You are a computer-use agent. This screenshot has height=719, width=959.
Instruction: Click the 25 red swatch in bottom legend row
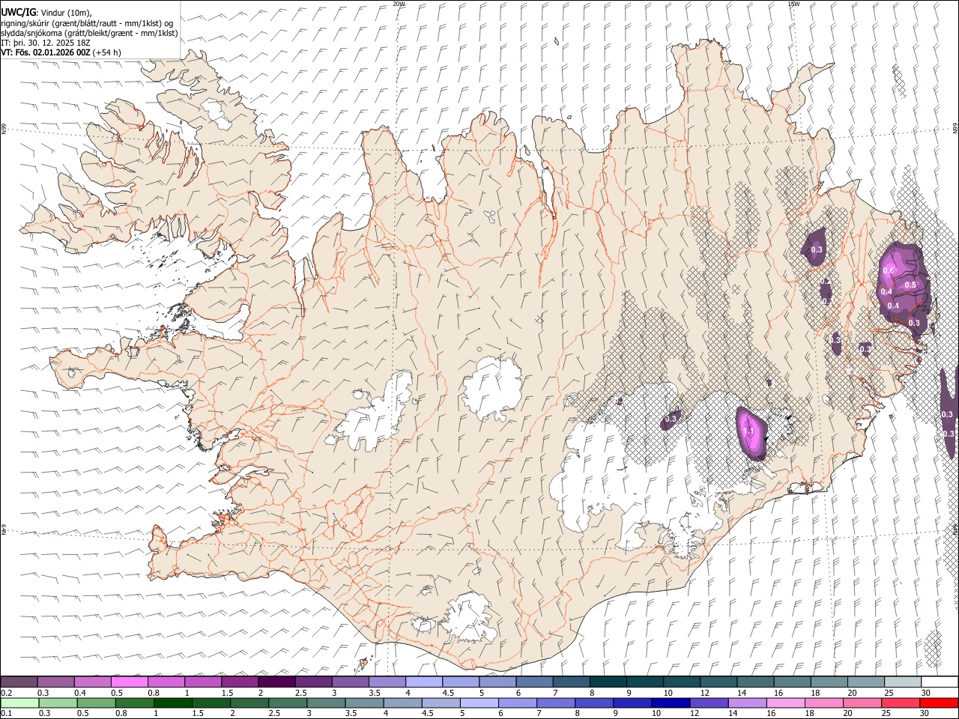click(x=901, y=703)
